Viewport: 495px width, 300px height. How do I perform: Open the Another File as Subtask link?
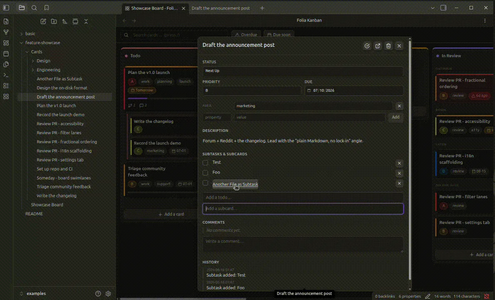[x=235, y=184]
